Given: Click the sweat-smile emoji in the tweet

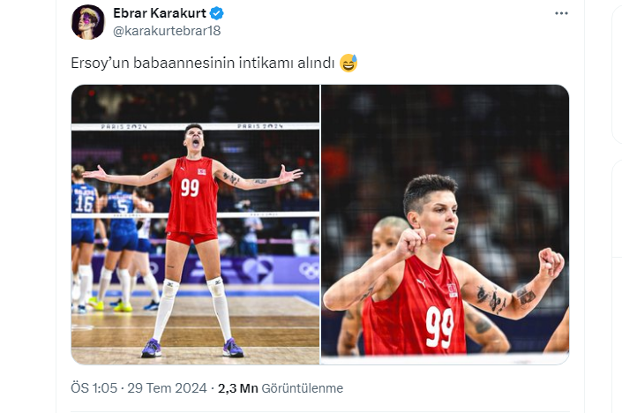Looking at the screenshot, I should point(348,63).
